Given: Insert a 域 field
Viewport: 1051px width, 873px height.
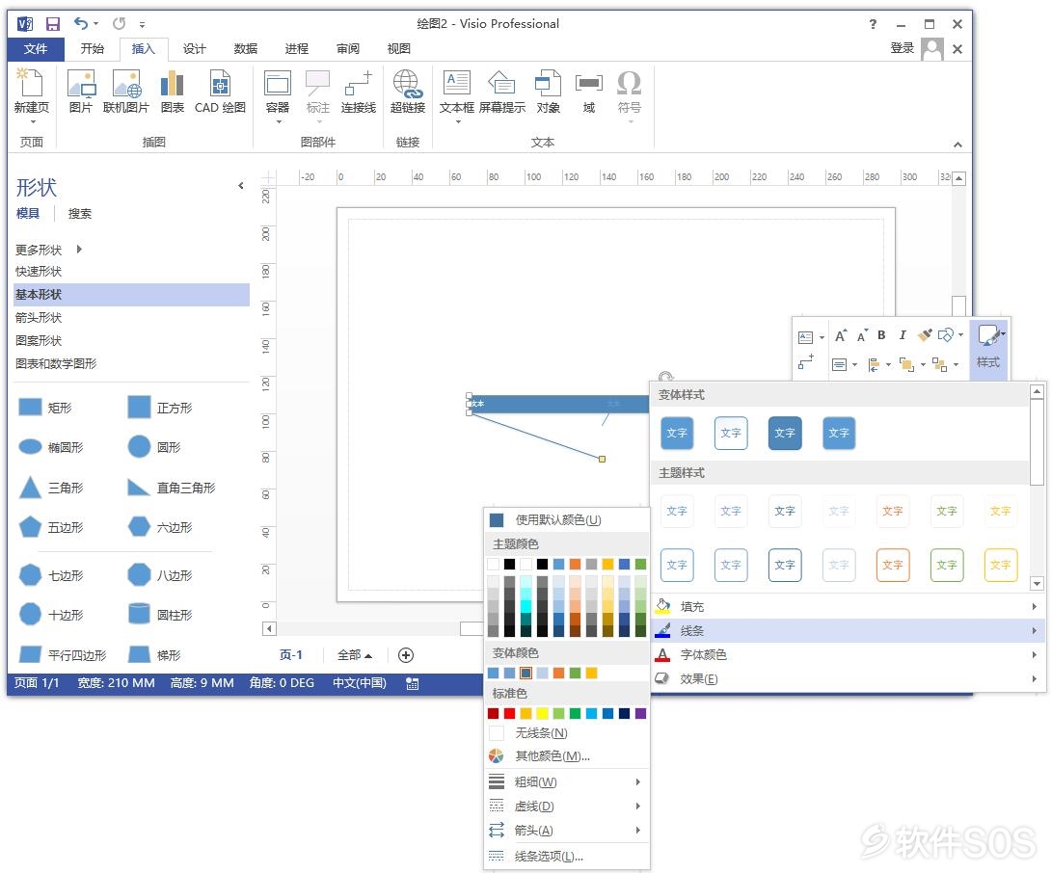Looking at the screenshot, I should 588,92.
